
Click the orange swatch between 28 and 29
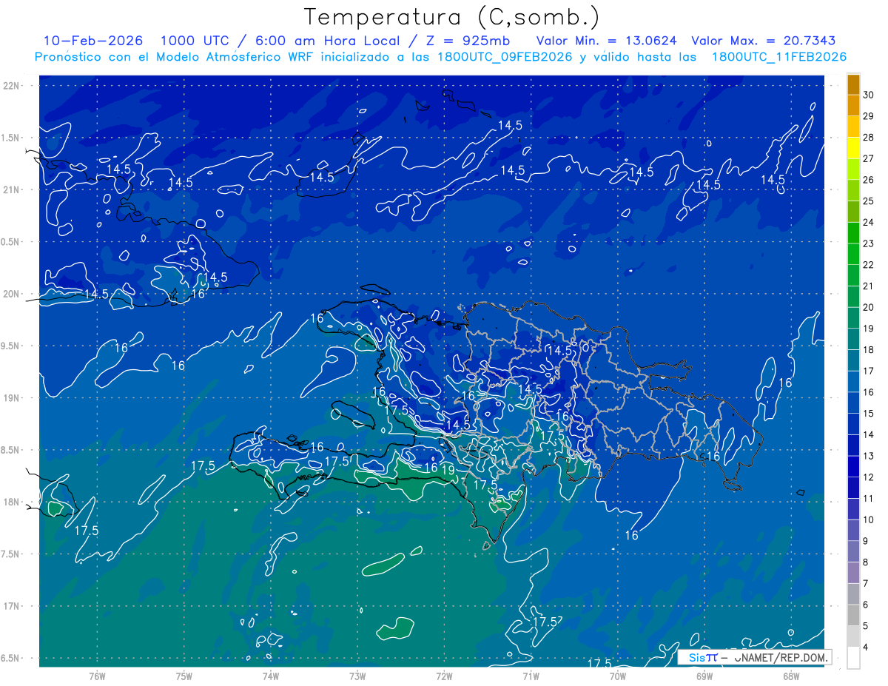853,126
